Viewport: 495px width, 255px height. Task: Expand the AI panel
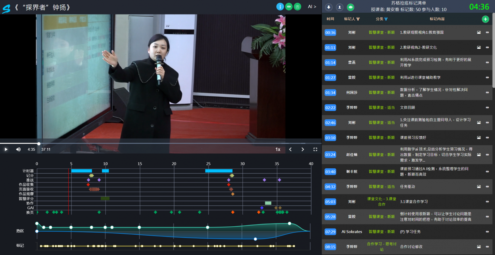click(x=312, y=7)
